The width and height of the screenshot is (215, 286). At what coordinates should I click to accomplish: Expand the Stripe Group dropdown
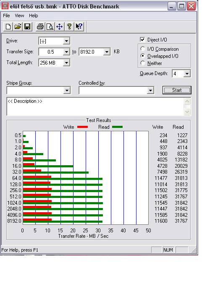67,90
